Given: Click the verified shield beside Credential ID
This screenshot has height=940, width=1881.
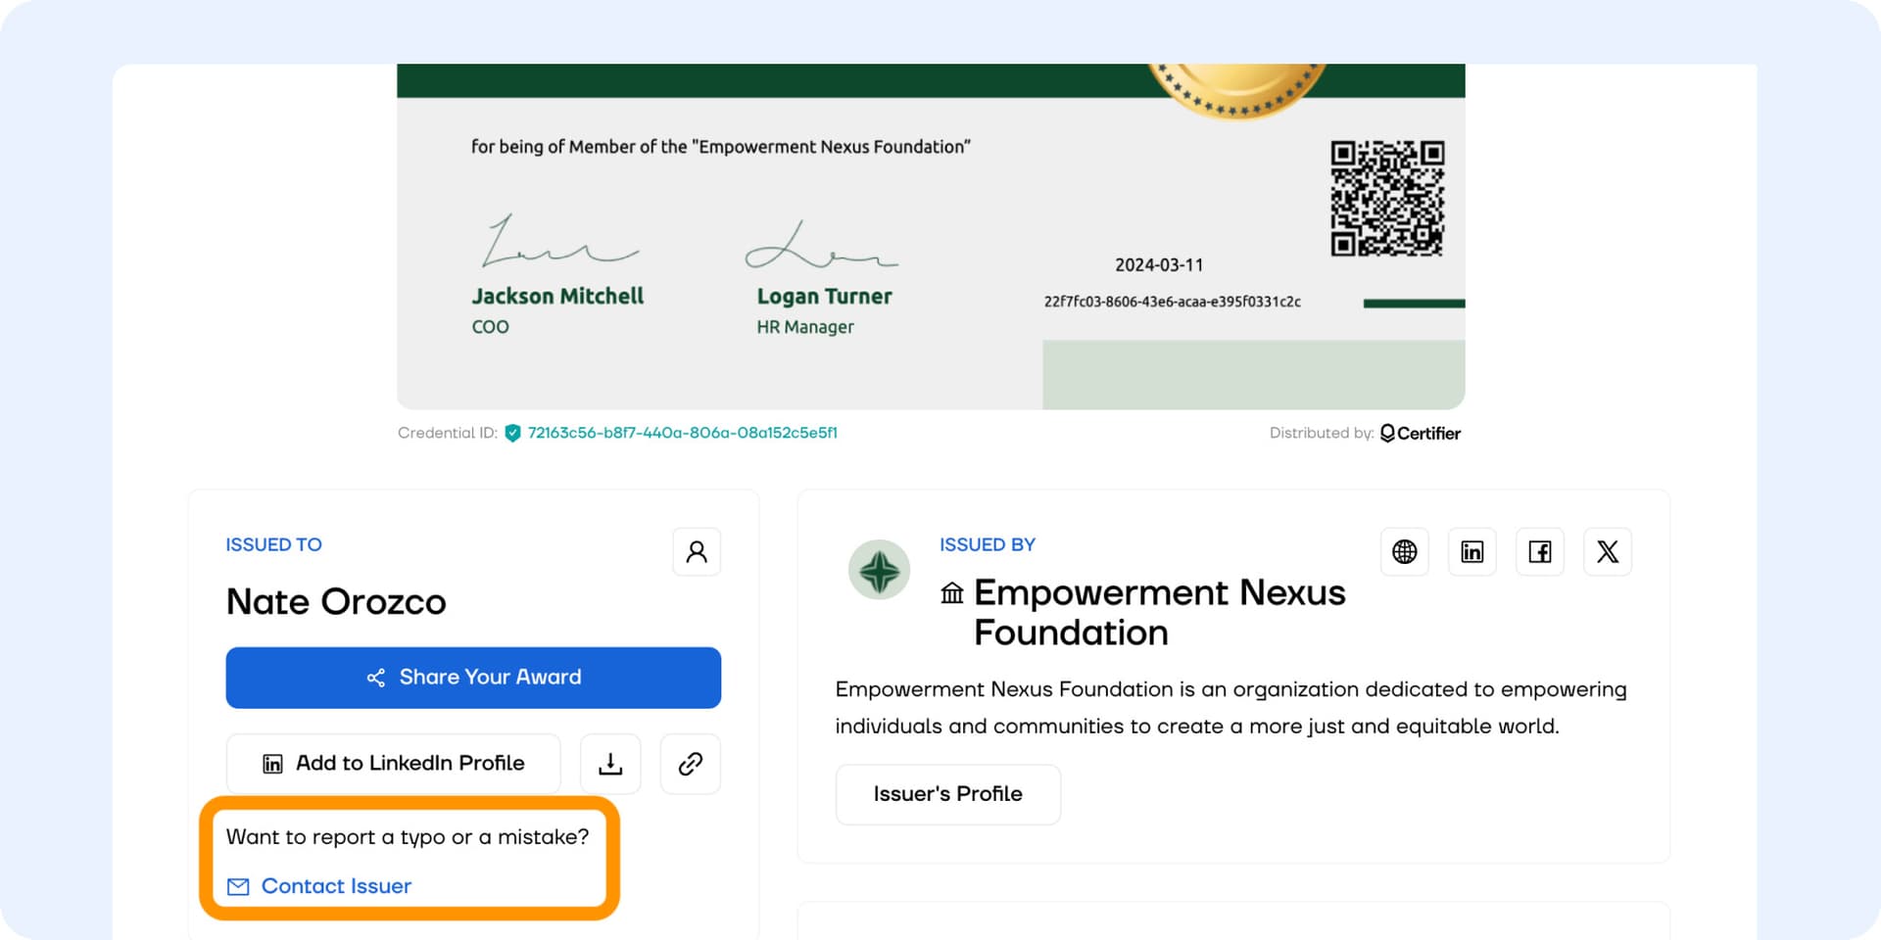Looking at the screenshot, I should tap(512, 433).
